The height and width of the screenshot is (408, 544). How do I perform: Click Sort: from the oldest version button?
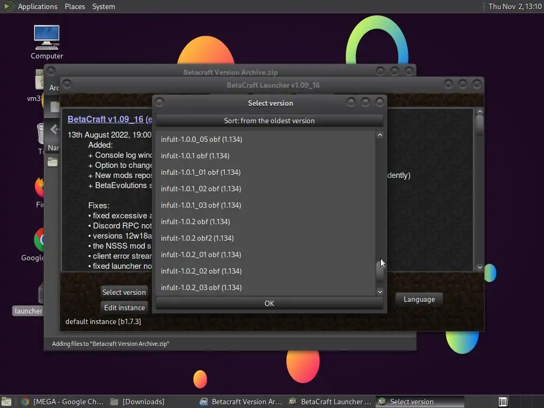coord(269,121)
